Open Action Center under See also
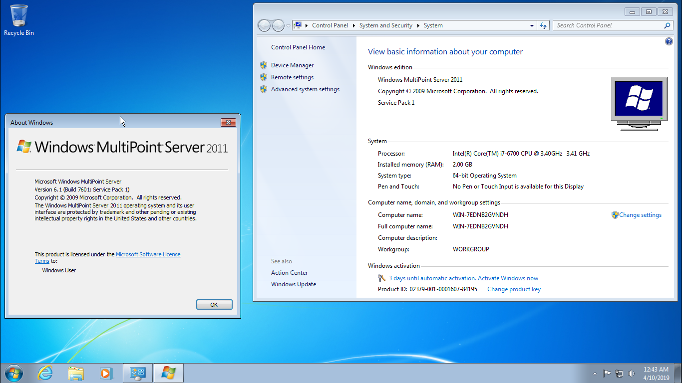This screenshot has height=383, width=682. [290, 273]
